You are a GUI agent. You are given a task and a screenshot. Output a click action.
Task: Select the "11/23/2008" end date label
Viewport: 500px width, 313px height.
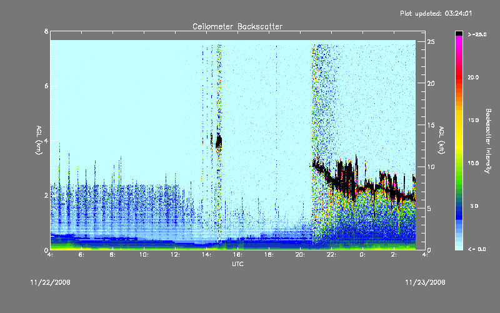pos(425,282)
